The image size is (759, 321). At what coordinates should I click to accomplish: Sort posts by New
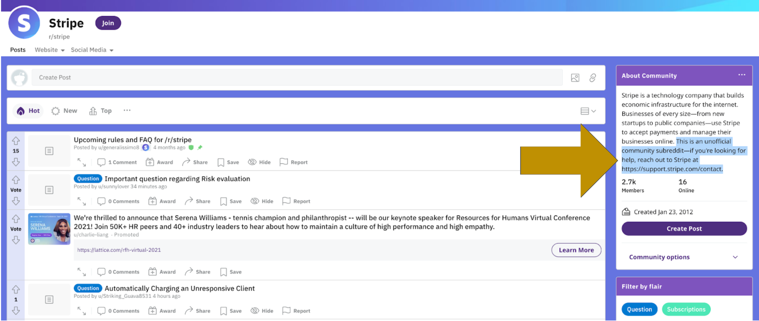point(64,111)
